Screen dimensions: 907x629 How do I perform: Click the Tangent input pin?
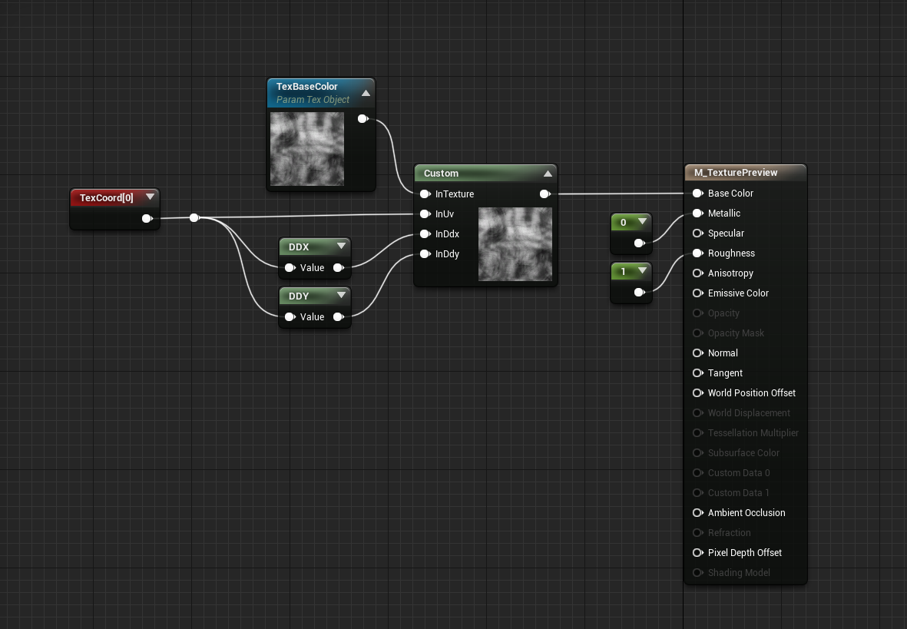[697, 372]
